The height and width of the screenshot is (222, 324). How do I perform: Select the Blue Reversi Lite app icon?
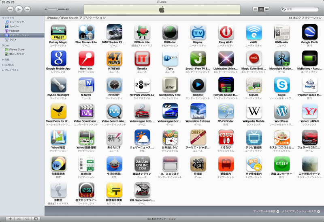(86, 32)
